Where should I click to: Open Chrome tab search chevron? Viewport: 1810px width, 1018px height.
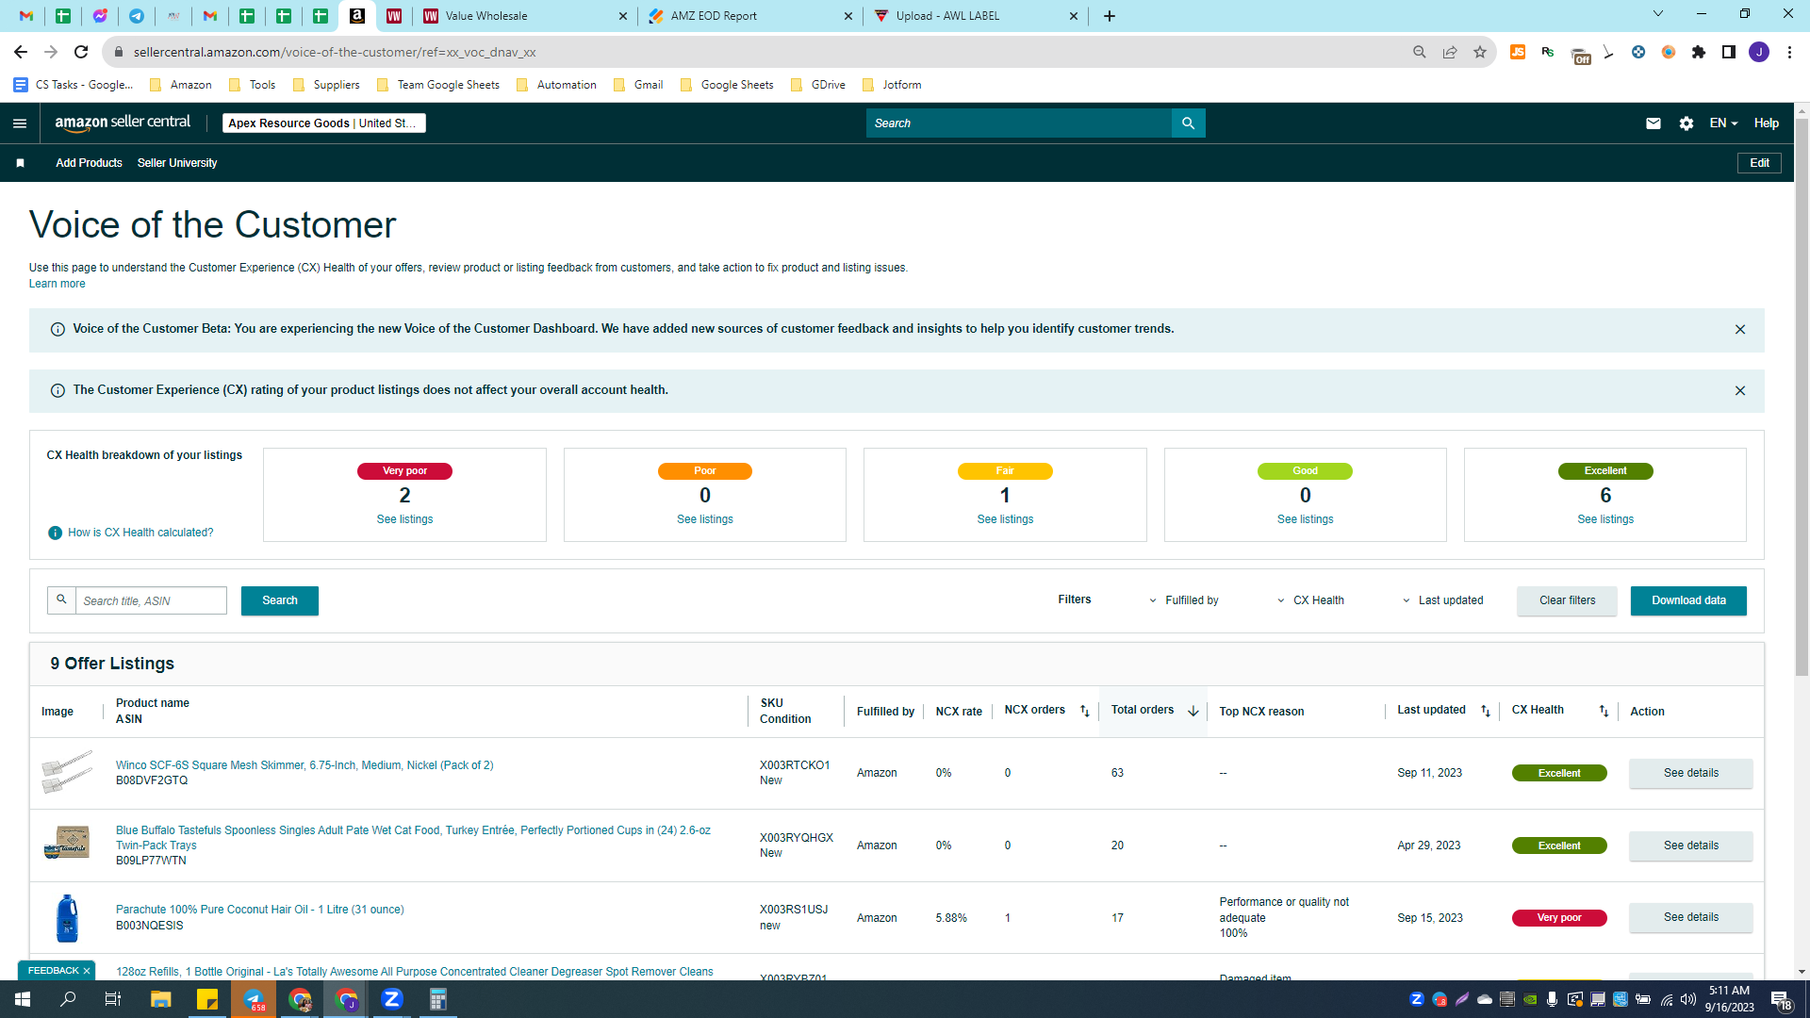1658,14
